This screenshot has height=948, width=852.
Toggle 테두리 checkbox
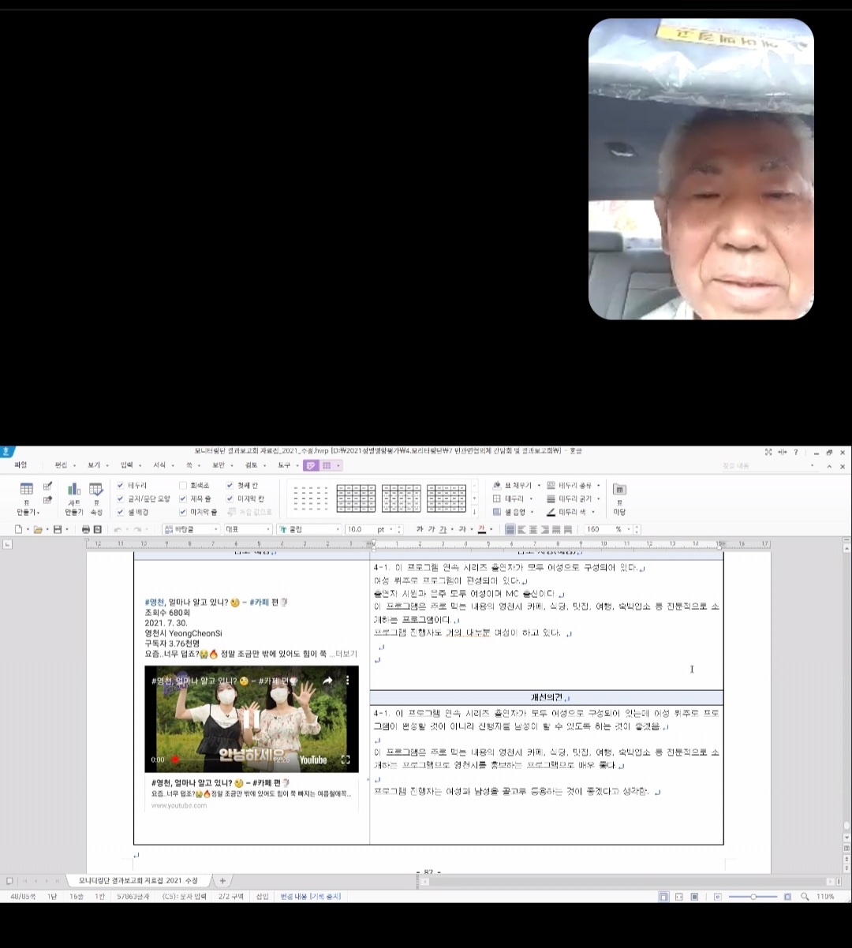click(x=120, y=485)
